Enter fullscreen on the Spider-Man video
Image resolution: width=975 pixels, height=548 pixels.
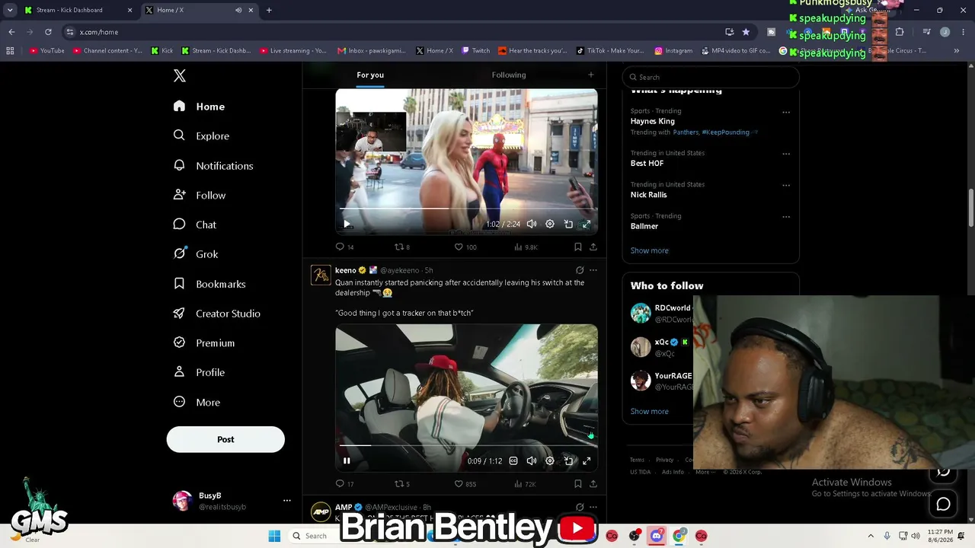[x=587, y=224]
